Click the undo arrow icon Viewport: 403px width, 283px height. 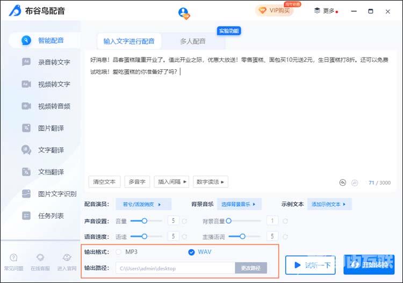click(x=343, y=183)
